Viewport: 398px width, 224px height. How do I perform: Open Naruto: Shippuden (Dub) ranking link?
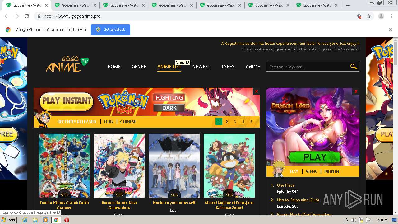(x=298, y=200)
